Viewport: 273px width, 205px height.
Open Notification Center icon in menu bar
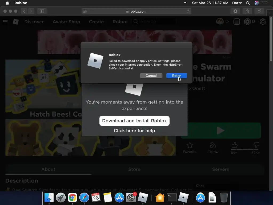click(264, 3)
